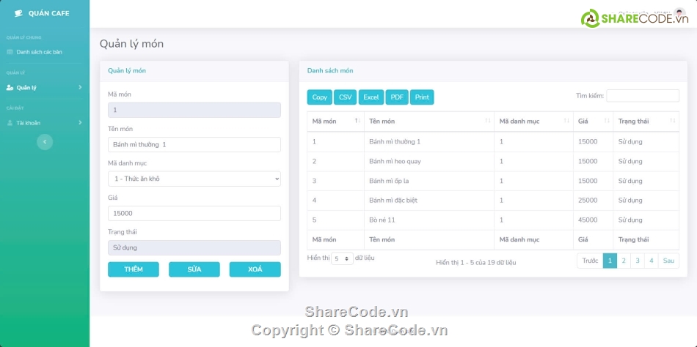The width and height of the screenshot is (697, 347).
Task: Click the Sau next-page button
Action: coord(668,261)
